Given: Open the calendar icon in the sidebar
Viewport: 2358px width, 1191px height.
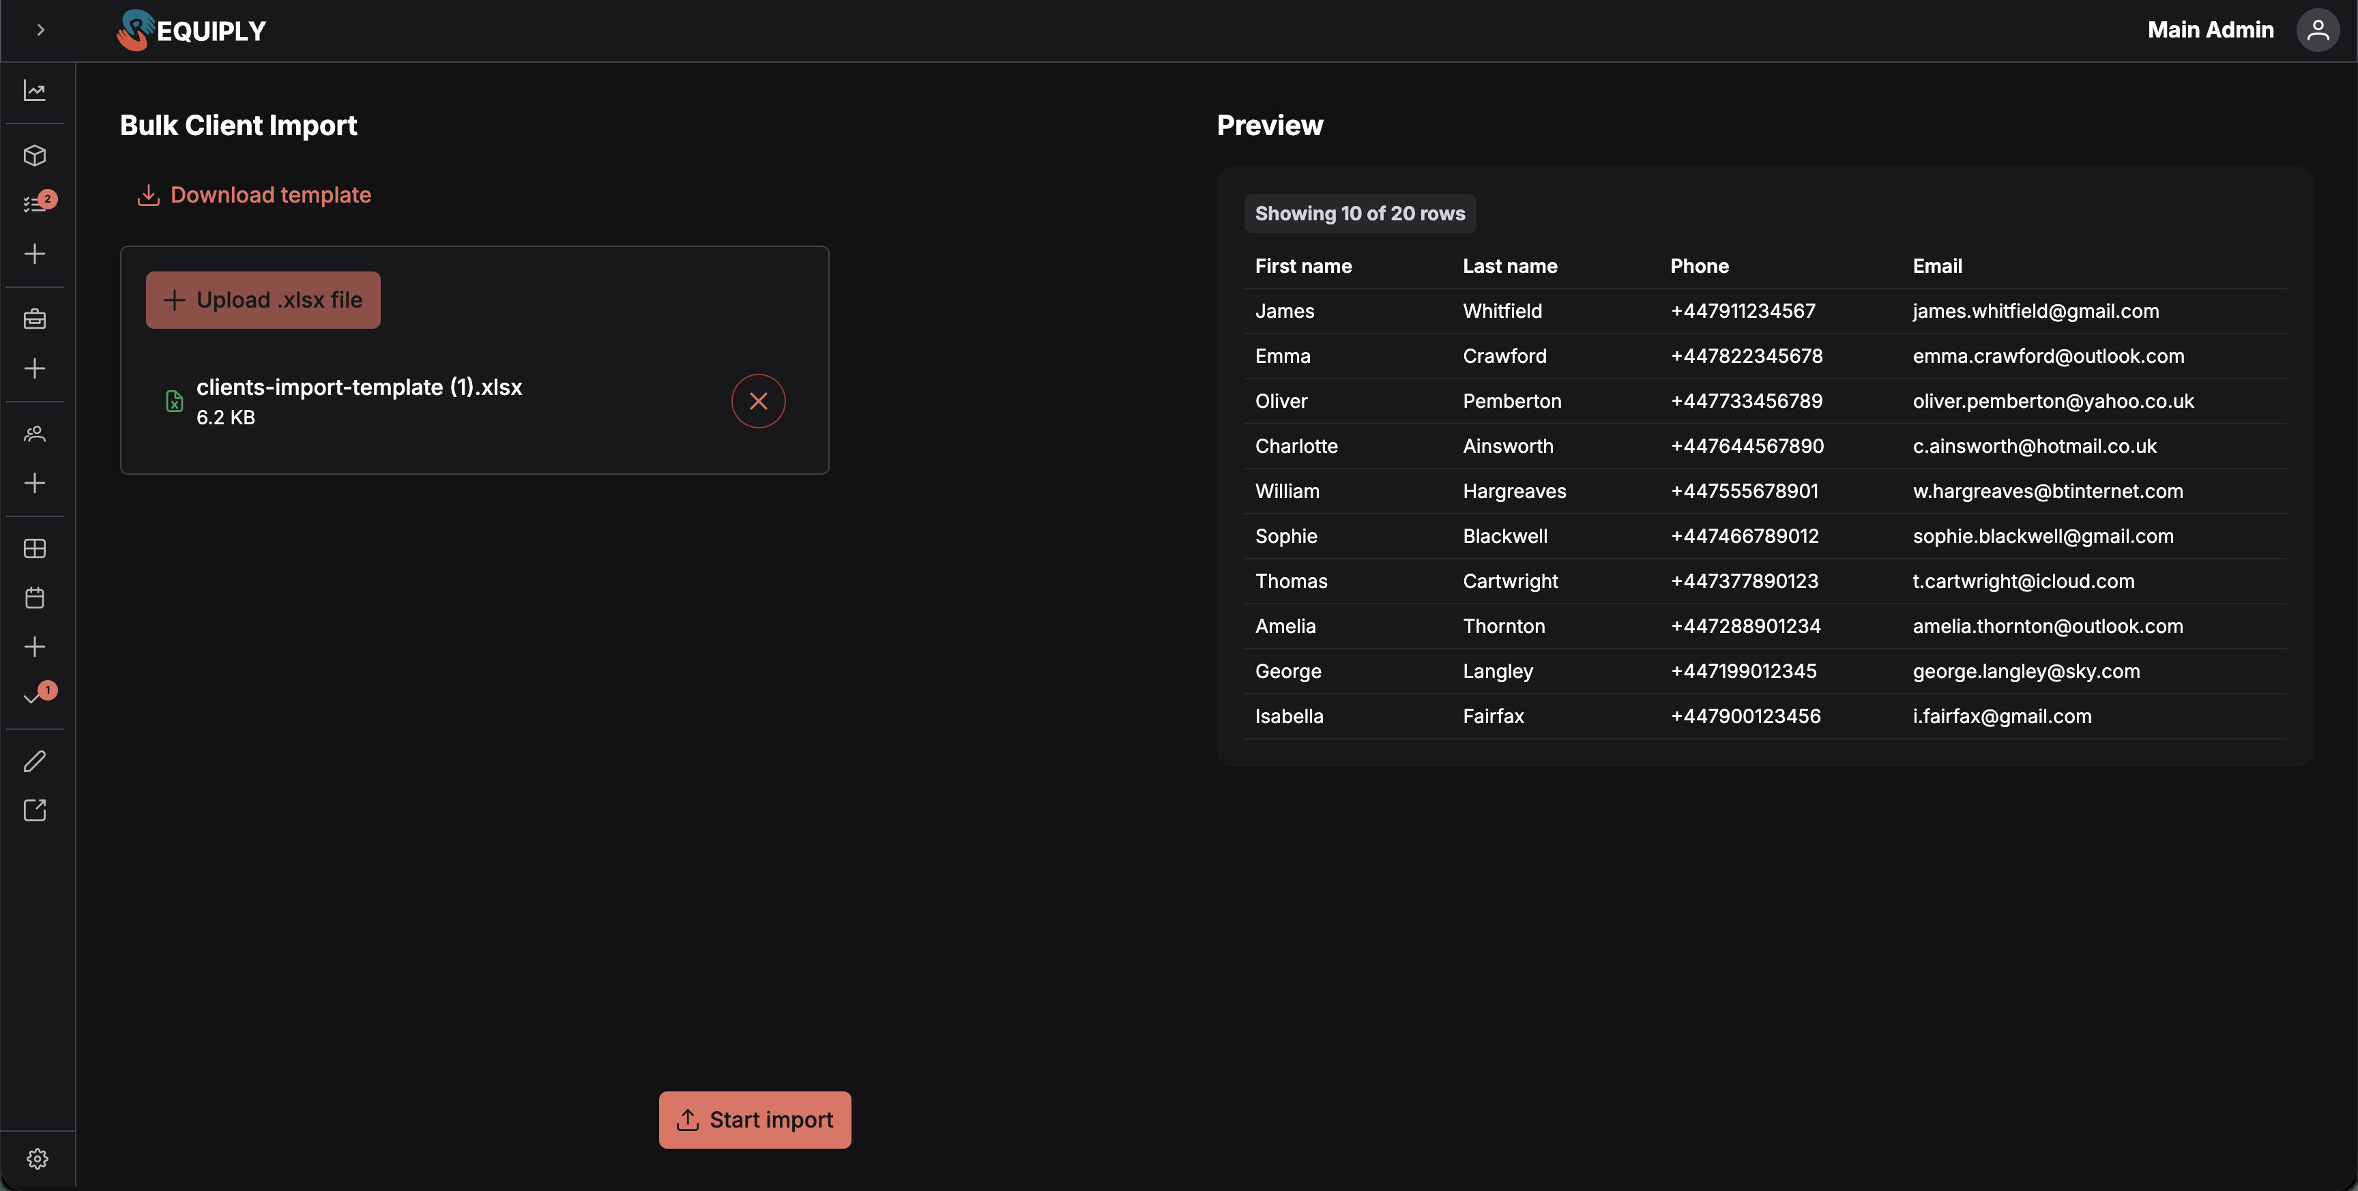Looking at the screenshot, I should [x=35, y=598].
